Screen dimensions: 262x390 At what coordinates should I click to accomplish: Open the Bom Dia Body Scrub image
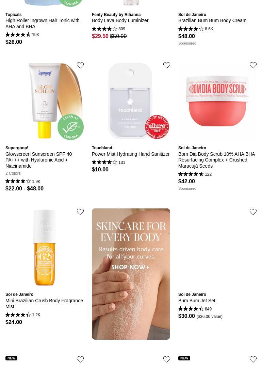coord(217,101)
